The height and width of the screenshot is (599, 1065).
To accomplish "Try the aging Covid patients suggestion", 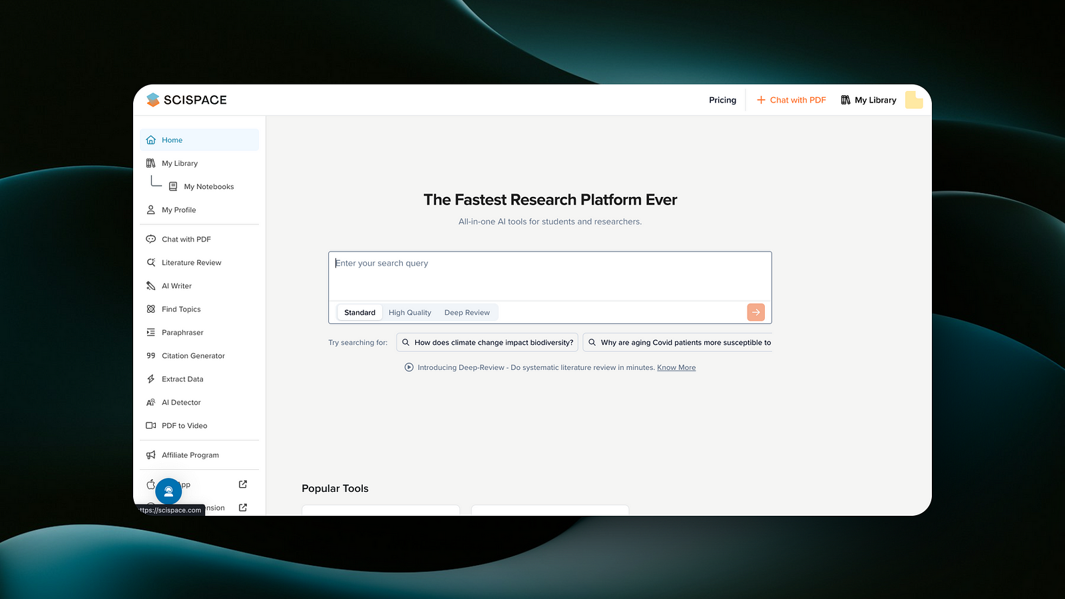I will pos(678,342).
